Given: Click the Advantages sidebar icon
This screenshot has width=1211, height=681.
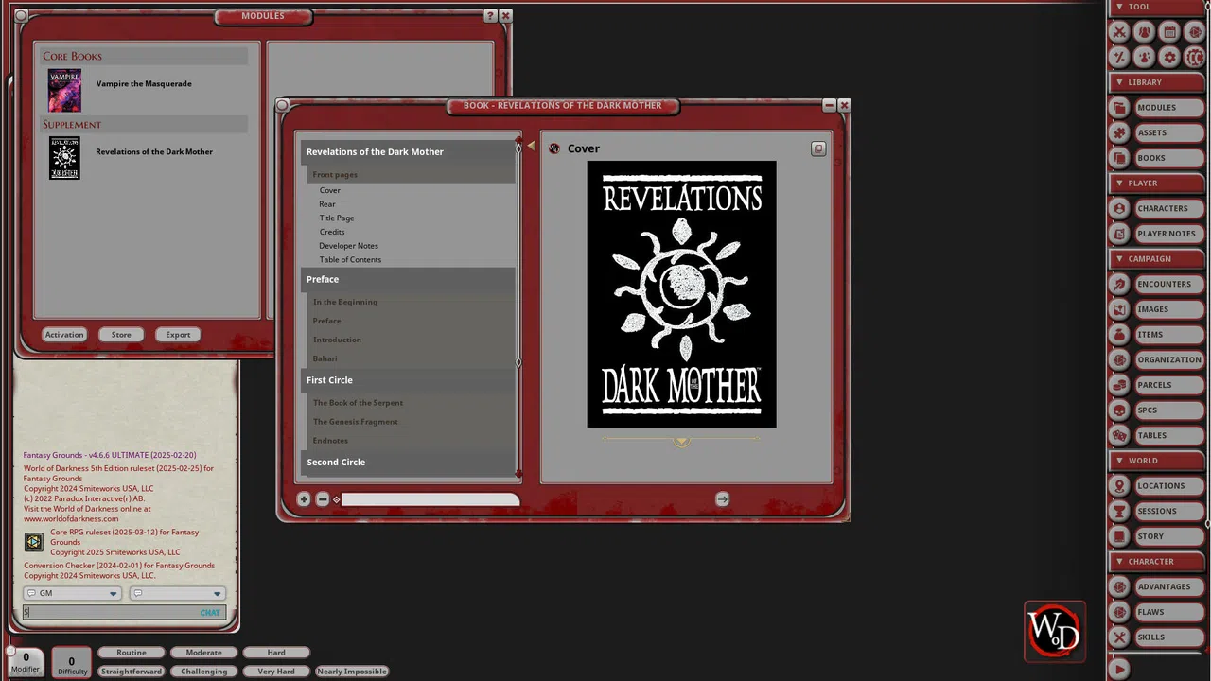Looking at the screenshot, I should (1120, 587).
